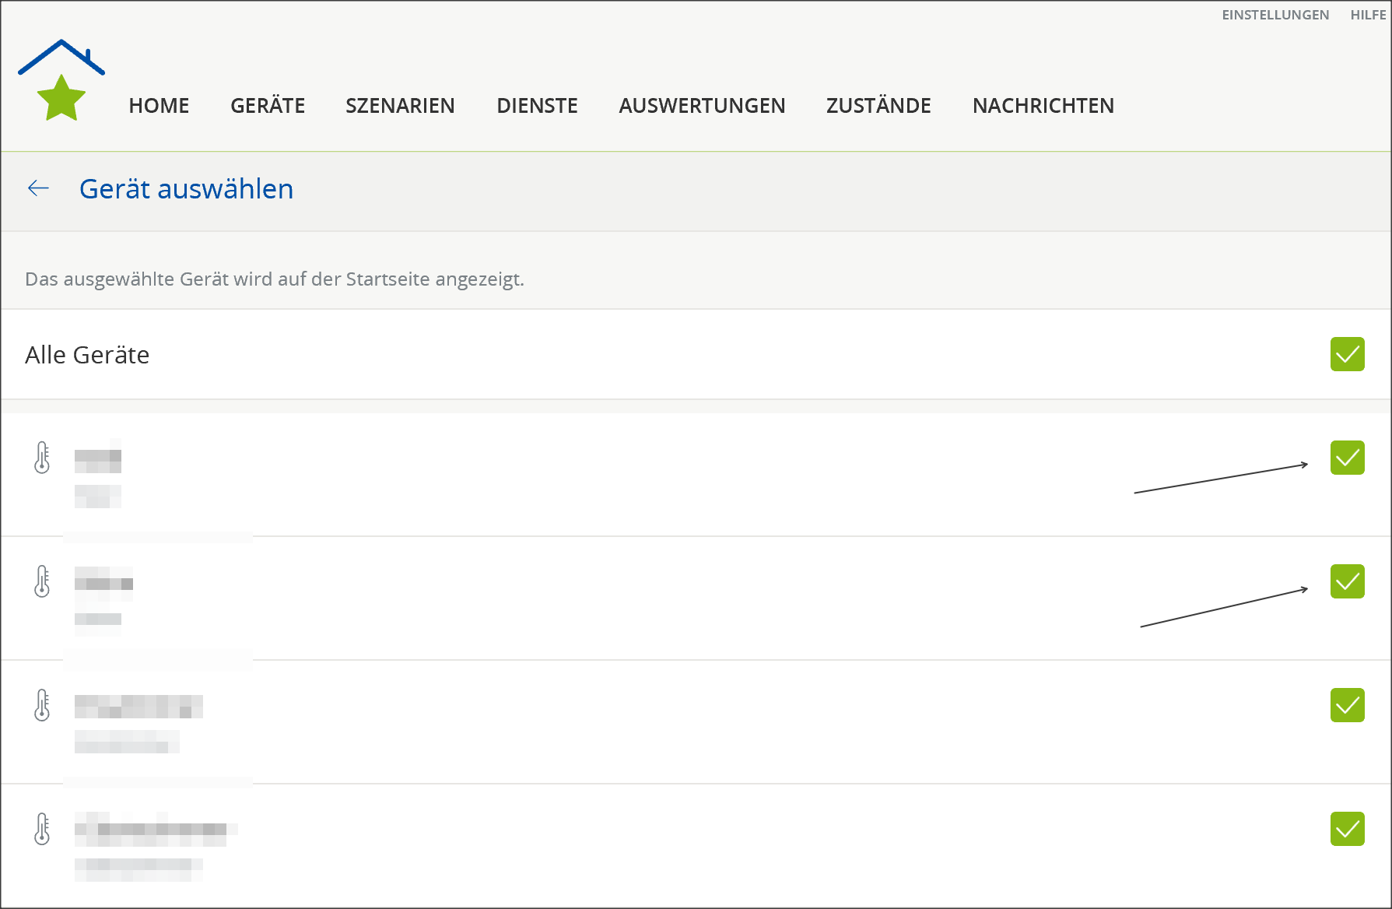1392x909 pixels.
Task: Open AUSWERTUNGEN in the navigation
Action: [x=702, y=106]
